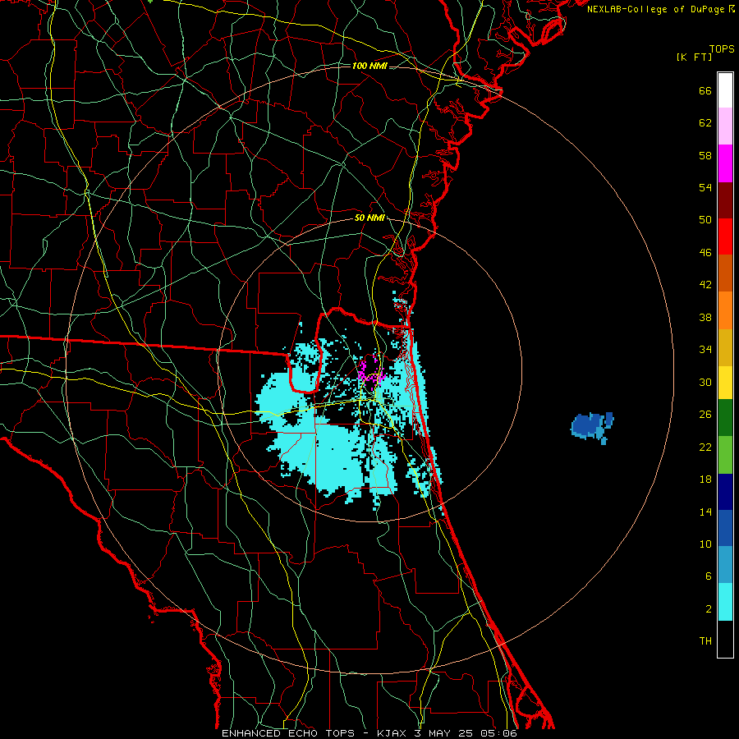Click the white 66 kft color swatch
The image size is (739, 739).
(725, 90)
